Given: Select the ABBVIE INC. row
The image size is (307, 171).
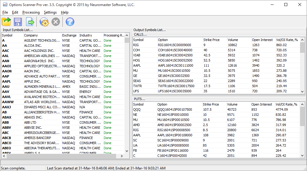Looking at the screenshot, I should 63,128.
